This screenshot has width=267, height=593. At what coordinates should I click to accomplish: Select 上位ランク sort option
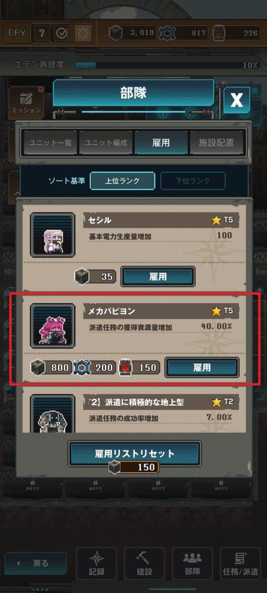122,181
